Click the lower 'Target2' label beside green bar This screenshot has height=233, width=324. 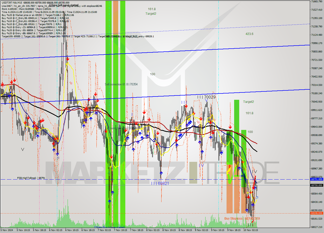pyautogui.click(x=248, y=102)
